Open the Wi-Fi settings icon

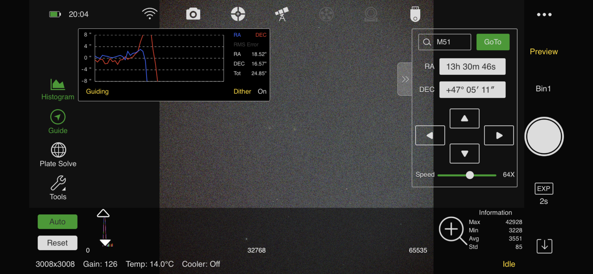(149, 14)
